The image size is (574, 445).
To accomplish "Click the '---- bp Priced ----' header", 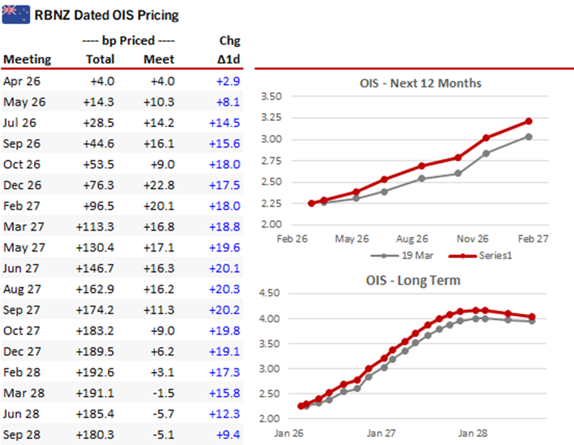I will pos(128,41).
